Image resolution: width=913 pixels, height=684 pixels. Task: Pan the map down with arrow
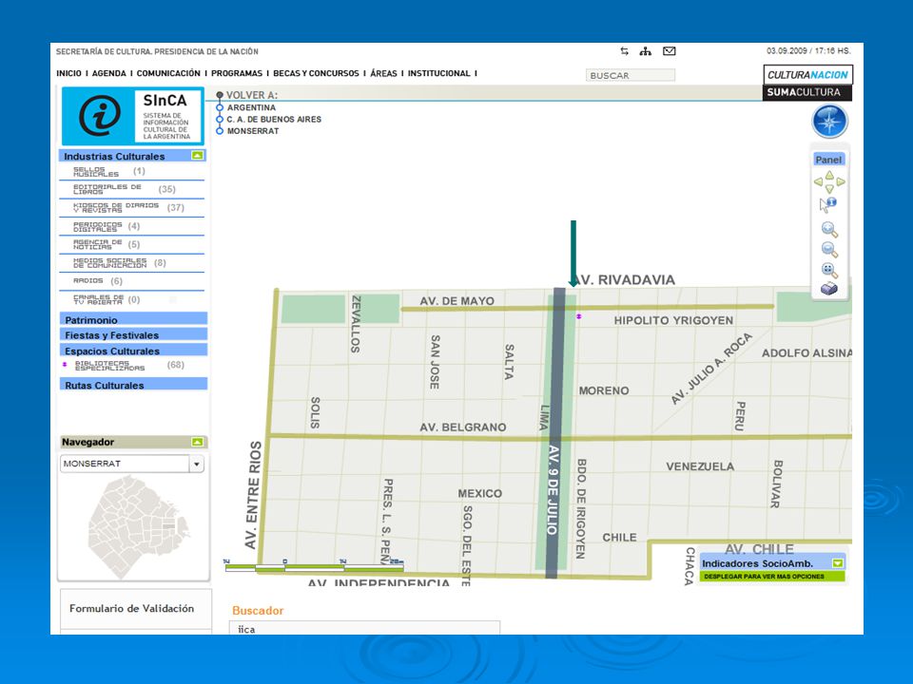click(x=829, y=189)
